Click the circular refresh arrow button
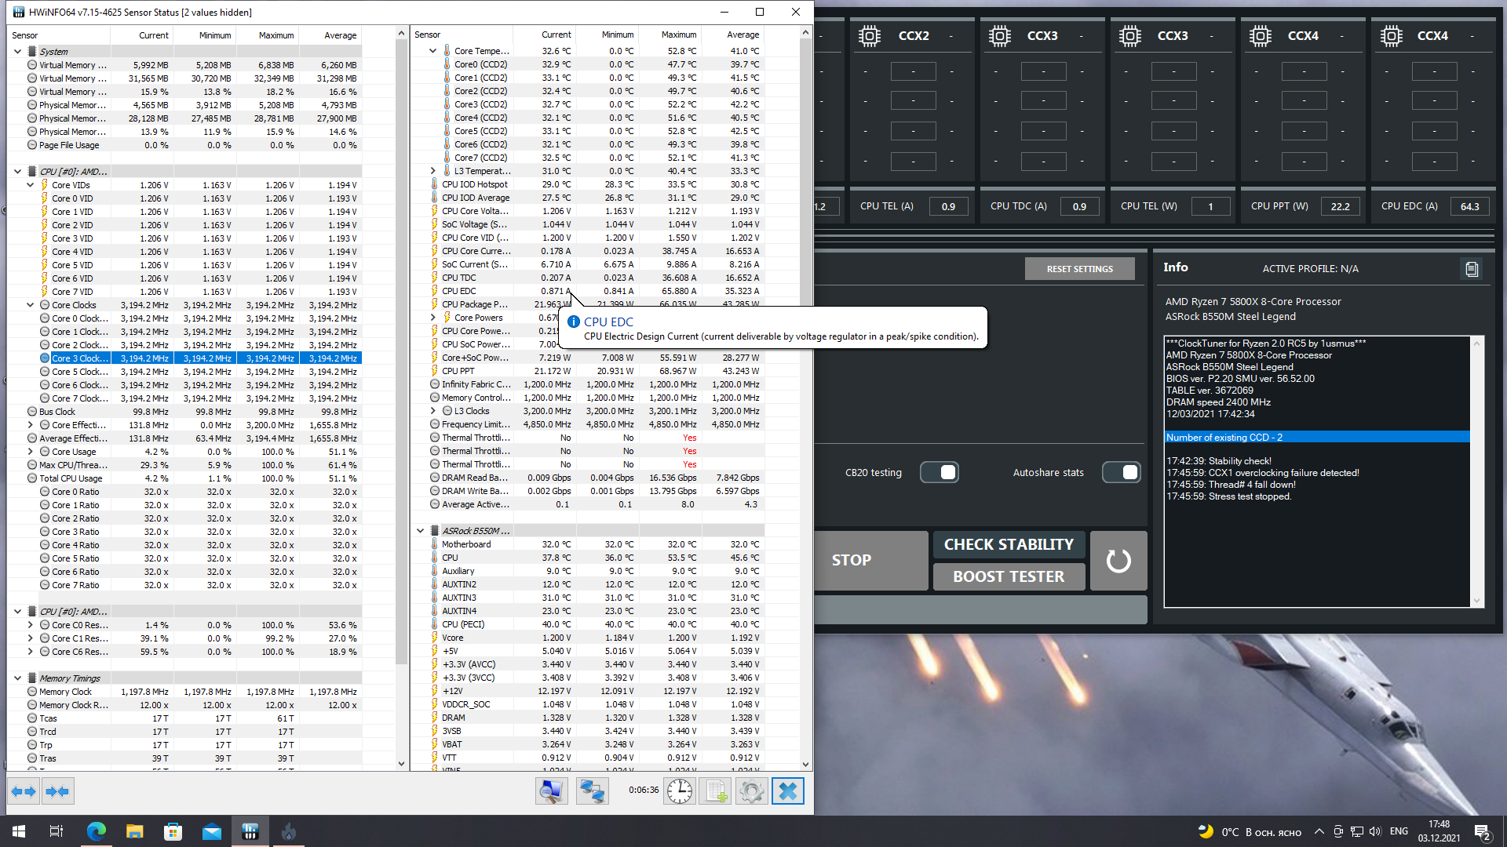The image size is (1507, 847). [1118, 560]
